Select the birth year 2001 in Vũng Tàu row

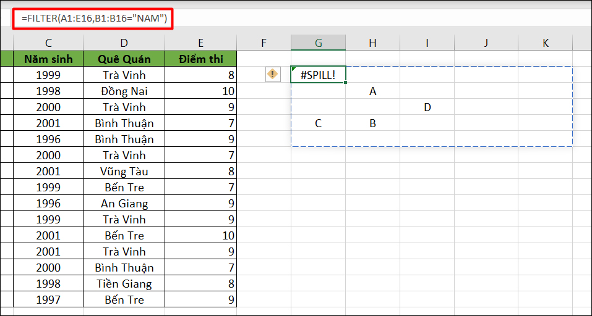48,172
